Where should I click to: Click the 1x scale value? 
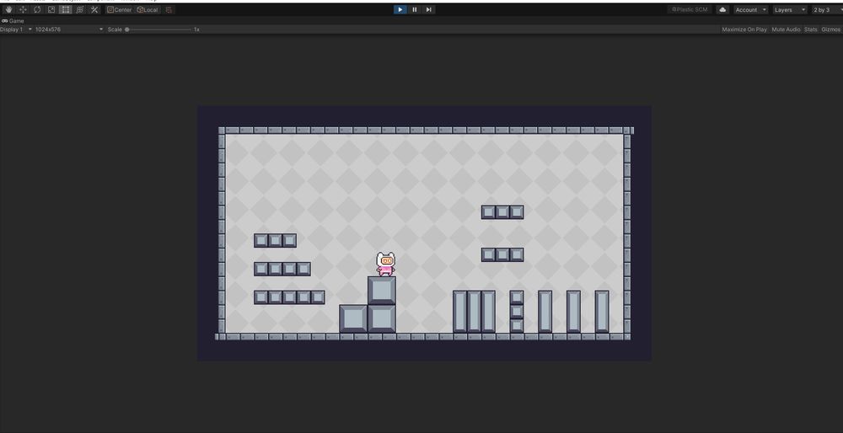click(196, 29)
